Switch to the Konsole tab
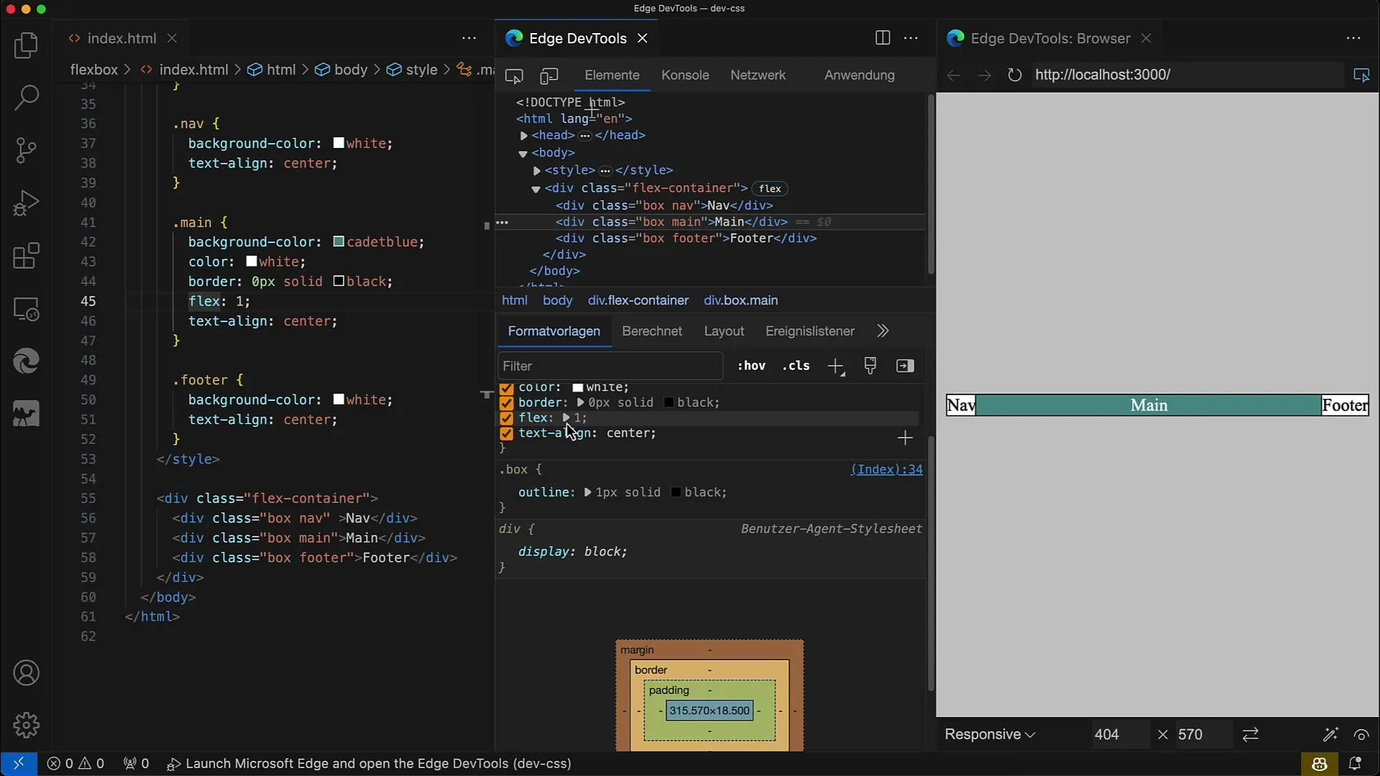 (x=685, y=75)
